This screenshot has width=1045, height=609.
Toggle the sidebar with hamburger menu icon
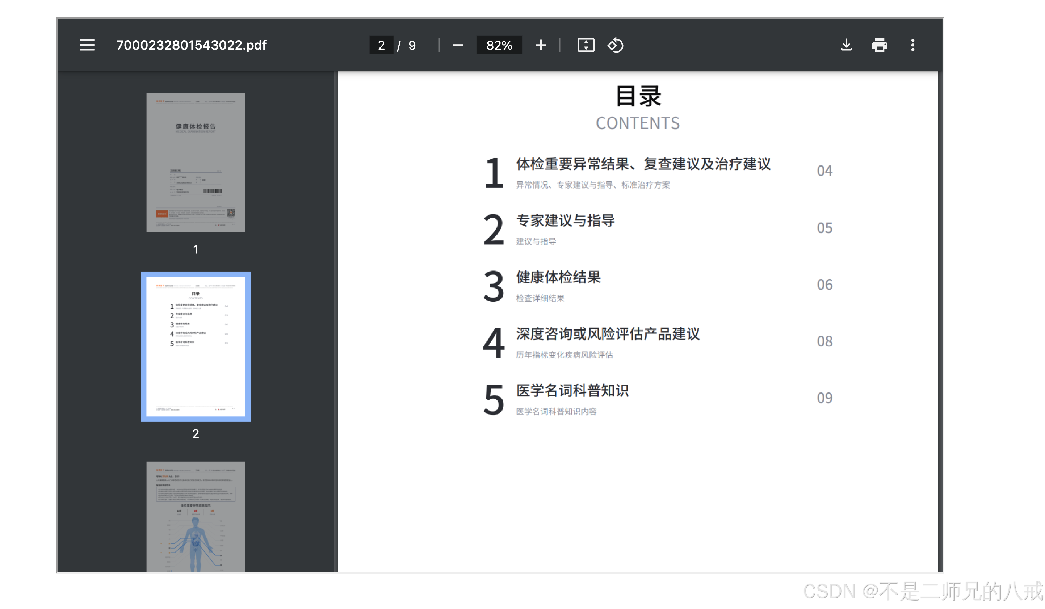point(87,45)
